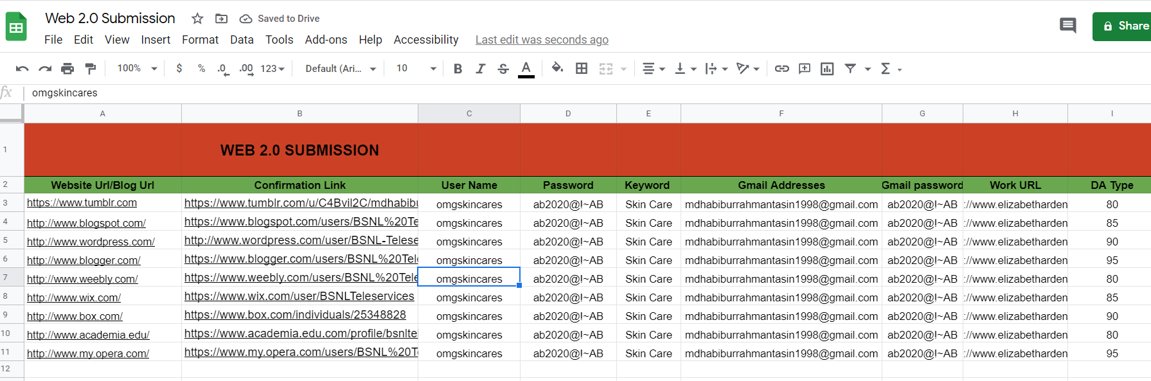Star this Web 2.0 Submission document

tap(197, 19)
